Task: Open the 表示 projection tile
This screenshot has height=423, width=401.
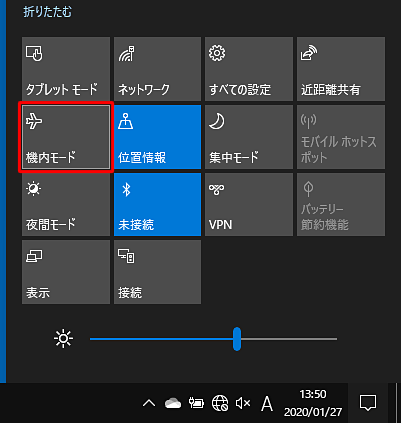Action: pyautogui.click(x=66, y=272)
